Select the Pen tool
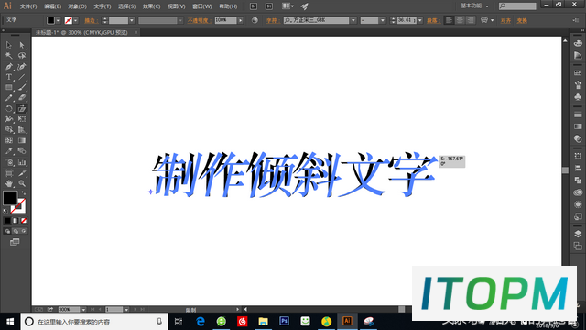 [9, 67]
